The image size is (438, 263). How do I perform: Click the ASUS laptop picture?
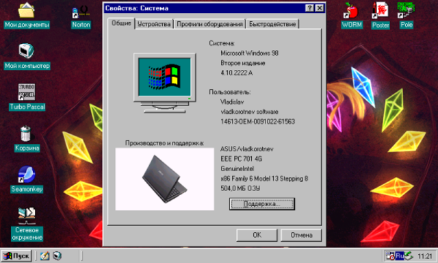point(164,179)
